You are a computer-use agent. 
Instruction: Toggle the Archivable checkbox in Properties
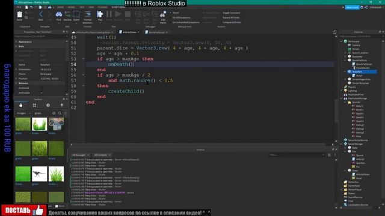(42, 92)
